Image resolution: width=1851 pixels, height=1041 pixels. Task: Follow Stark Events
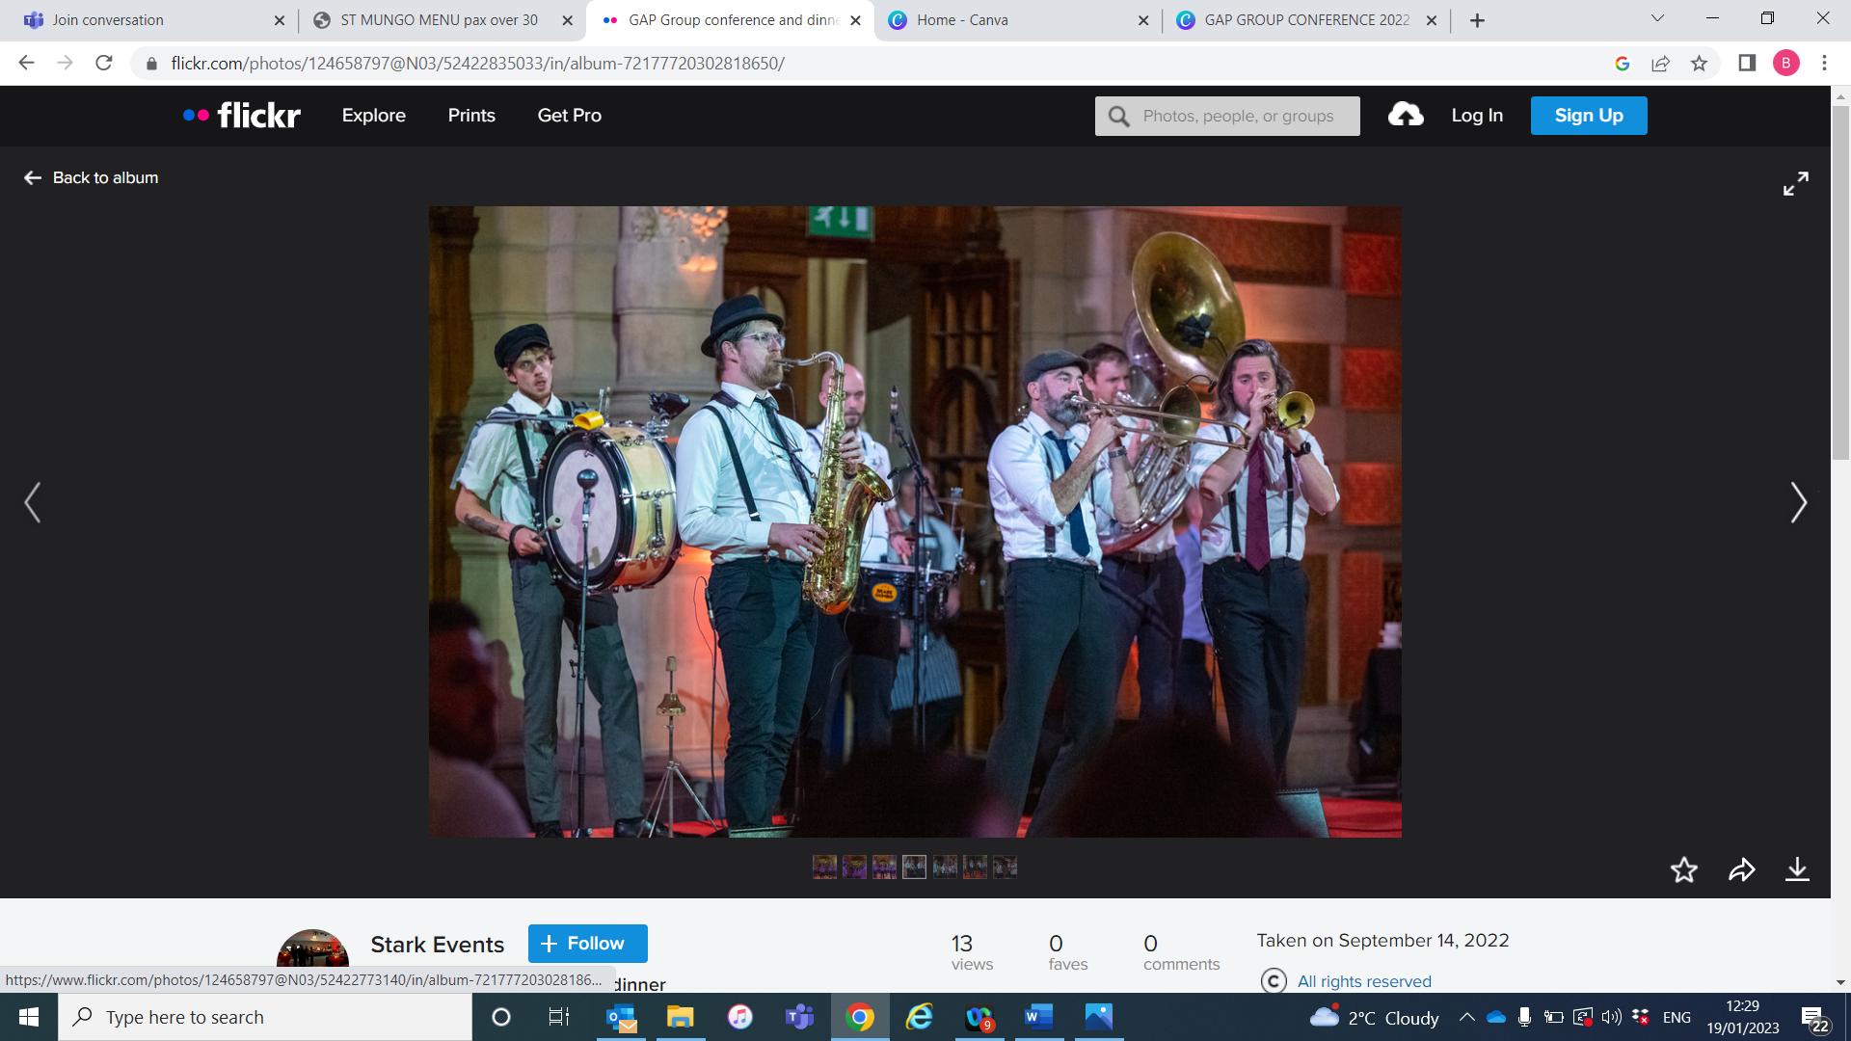click(587, 944)
